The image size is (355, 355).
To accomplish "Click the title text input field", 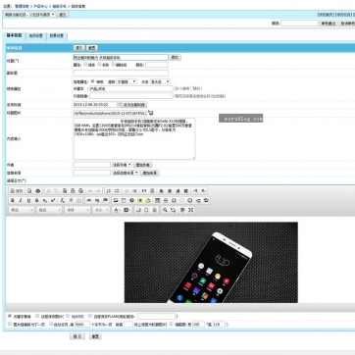I will point(121,57).
